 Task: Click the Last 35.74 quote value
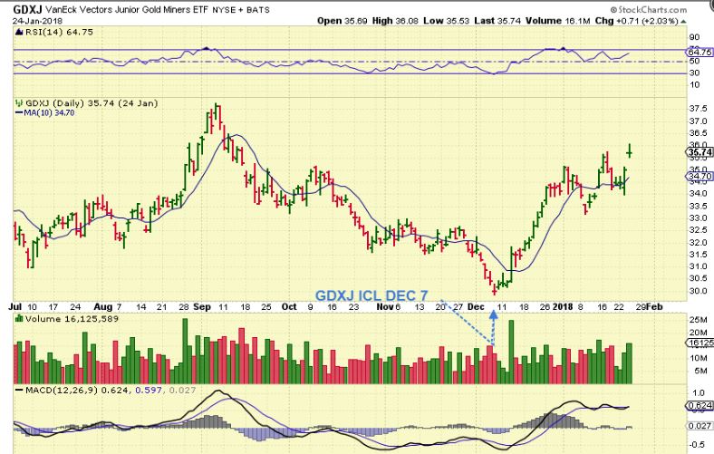point(497,21)
